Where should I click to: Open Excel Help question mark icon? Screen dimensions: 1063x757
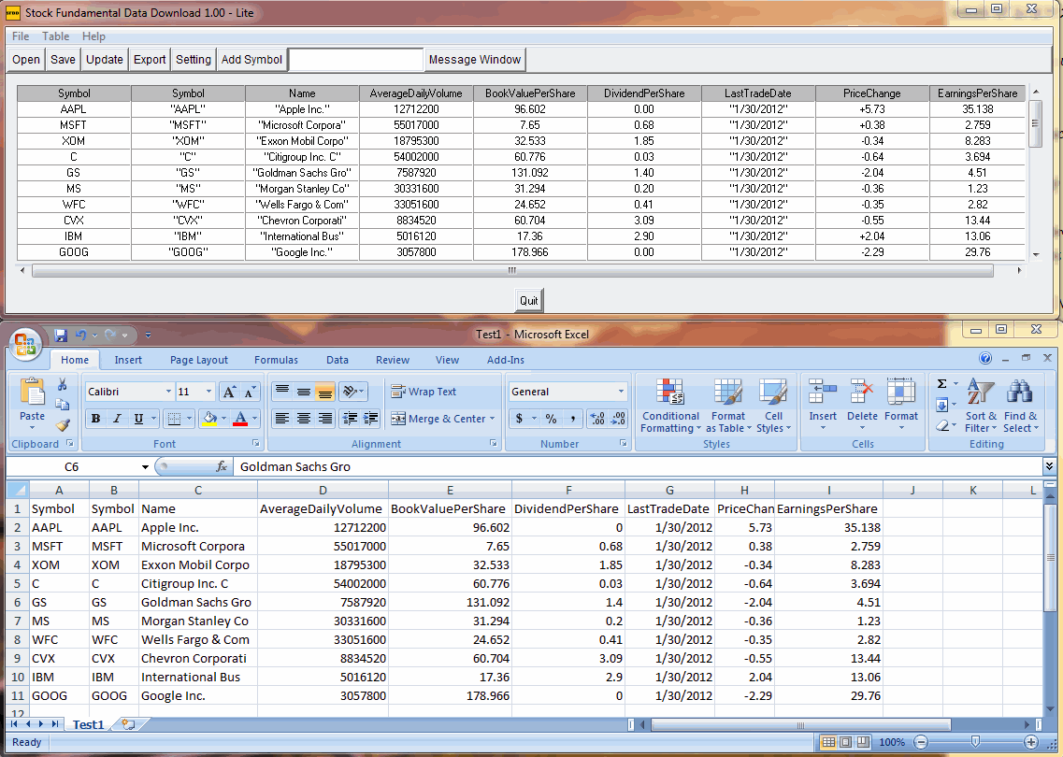pos(985,359)
